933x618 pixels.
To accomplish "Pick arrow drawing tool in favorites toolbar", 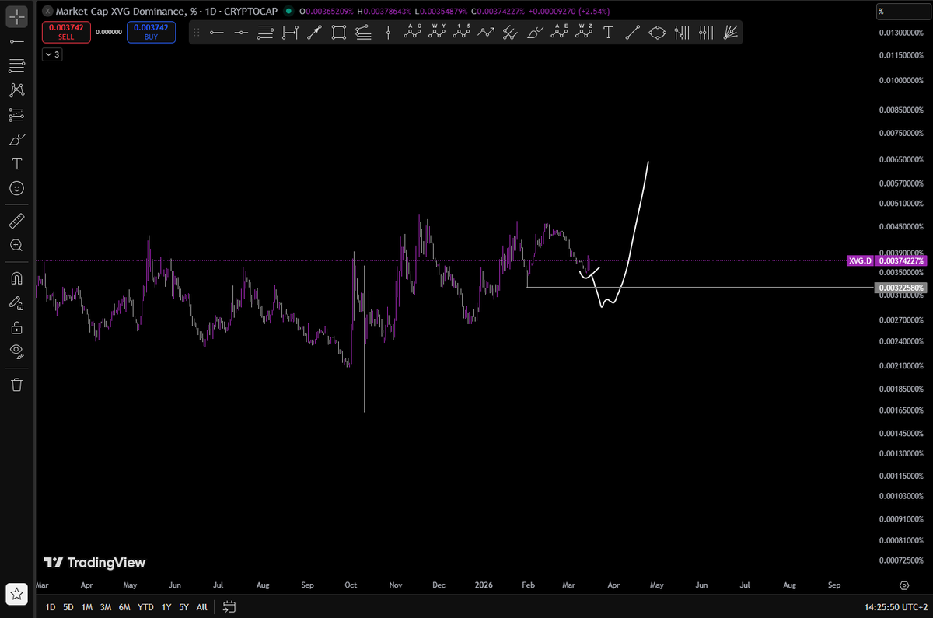I will tap(314, 33).
